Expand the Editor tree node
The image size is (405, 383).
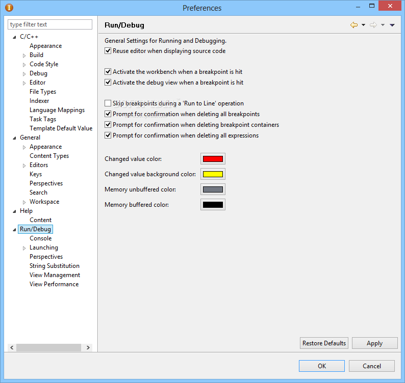24,83
